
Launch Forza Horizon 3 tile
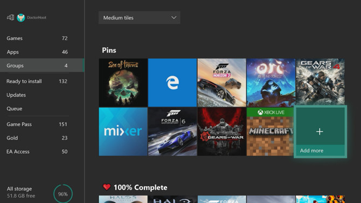click(x=221, y=83)
